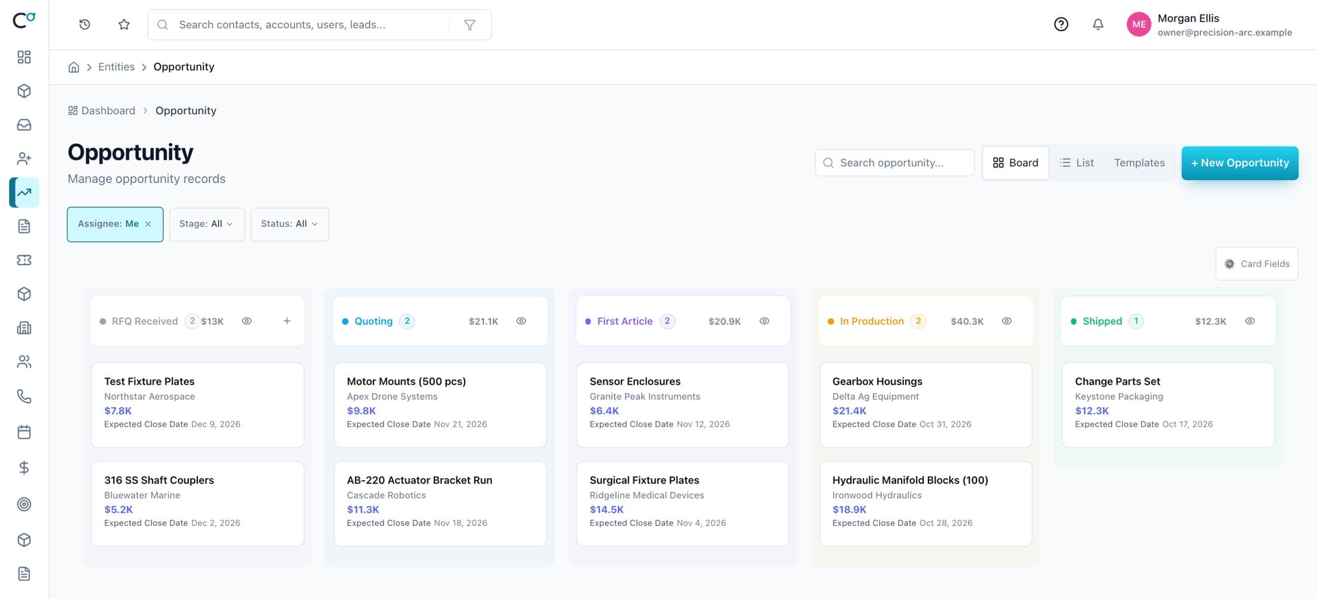Go to home via breadcrumb house icon
The width and height of the screenshot is (1317, 599).
74,67
